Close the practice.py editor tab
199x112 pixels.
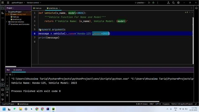[59, 8]
